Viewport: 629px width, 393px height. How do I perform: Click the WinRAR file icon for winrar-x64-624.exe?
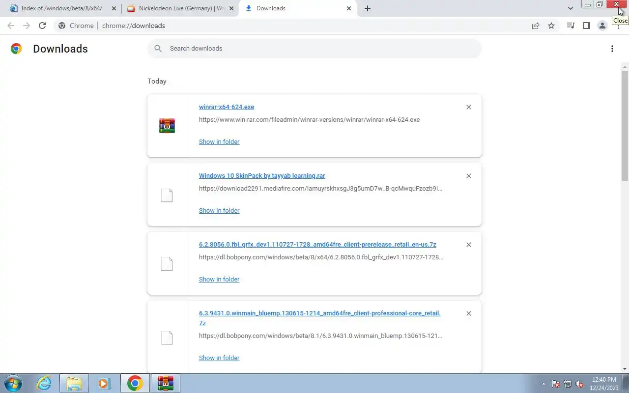point(167,126)
